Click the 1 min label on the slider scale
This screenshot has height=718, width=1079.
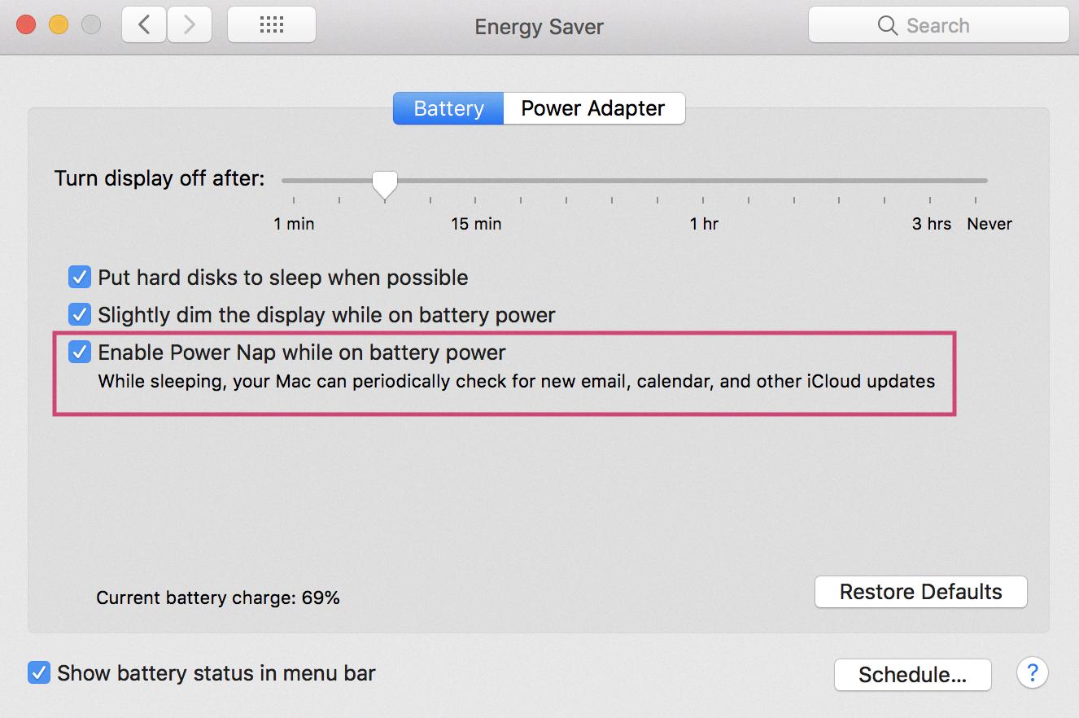pyautogui.click(x=294, y=223)
